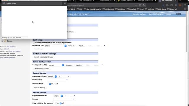Open the Firefox downloads arrow icon
The image size is (189, 106).
click(x=163, y=5)
